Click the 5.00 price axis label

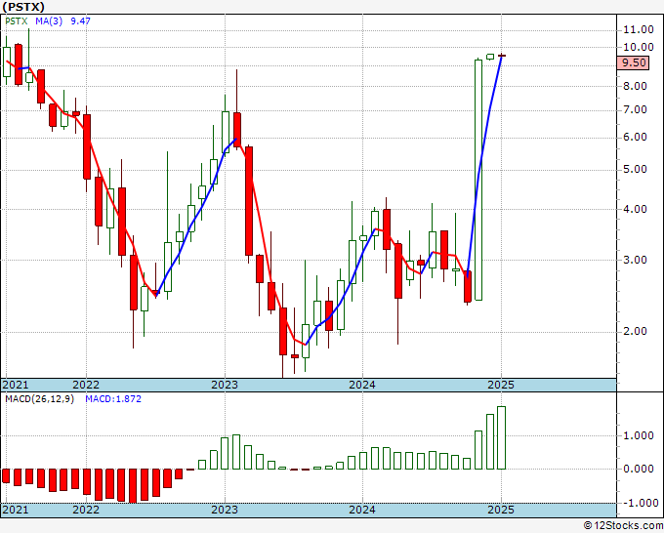635,169
